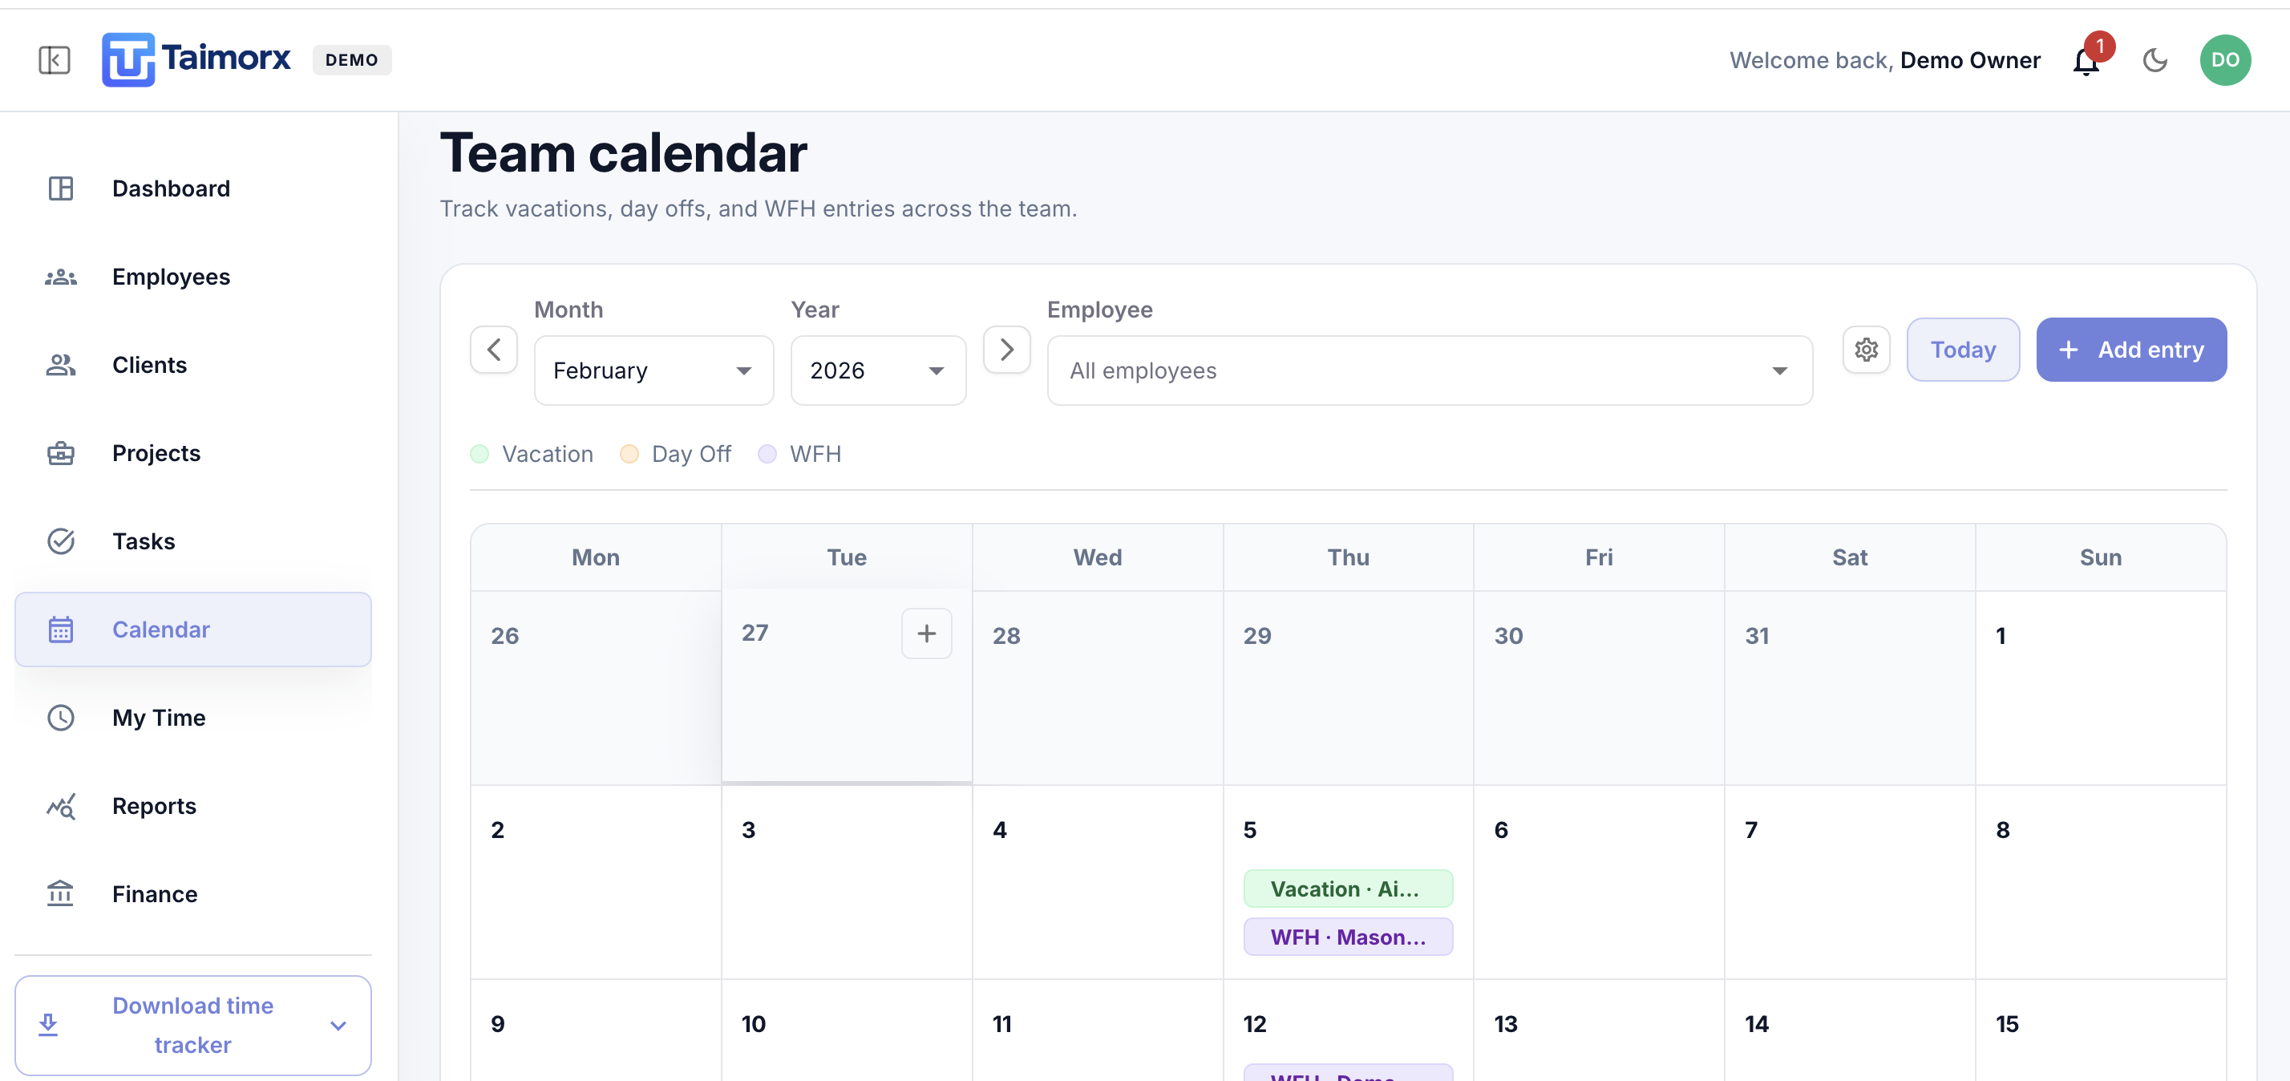Open the 2026 year dropdown
Image resolution: width=2290 pixels, height=1081 pixels.
point(877,370)
